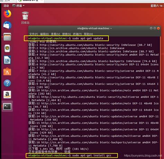Click the 获取:5 bionic-backports InRelease line
Viewport: 164px width, 159px height.
point(93,61)
